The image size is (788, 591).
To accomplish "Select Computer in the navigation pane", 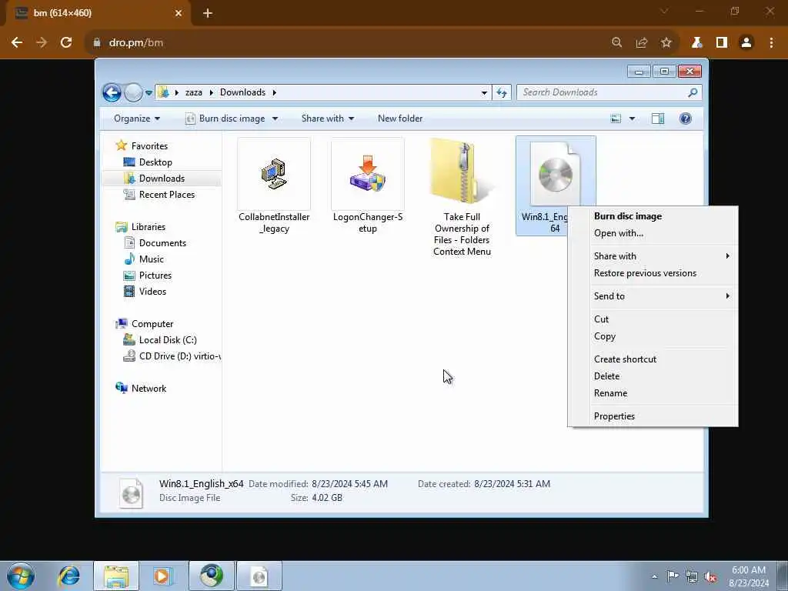I will pos(152,324).
